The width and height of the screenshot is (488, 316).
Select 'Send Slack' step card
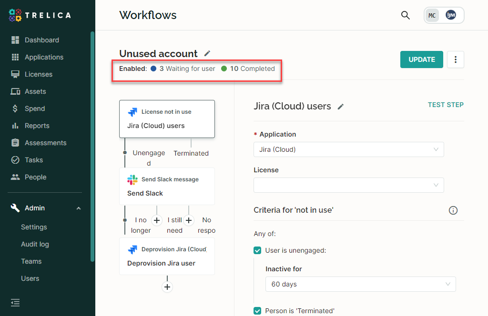(167, 187)
